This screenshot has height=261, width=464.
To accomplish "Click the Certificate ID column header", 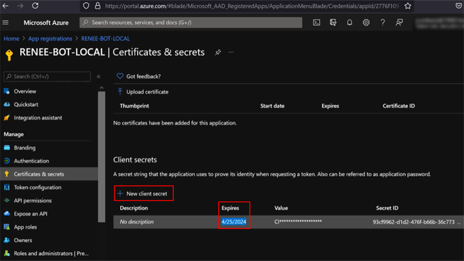I will [398, 106].
